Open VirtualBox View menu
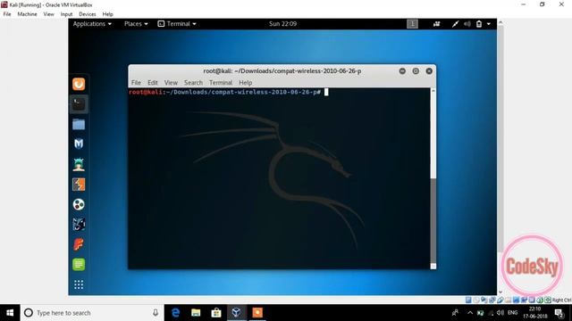The width and height of the screenshot is (572, 321). [48, 14]
